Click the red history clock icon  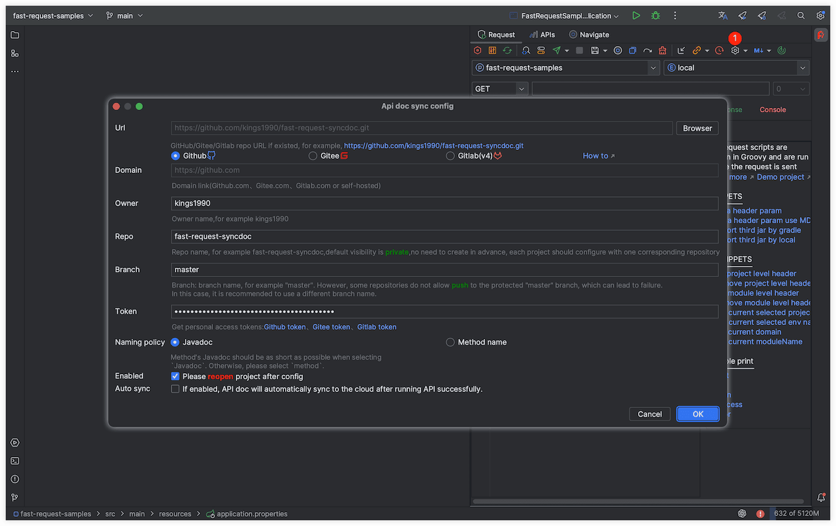[719, 51]
